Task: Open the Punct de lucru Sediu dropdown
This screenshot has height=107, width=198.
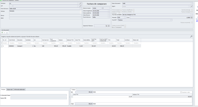Action: tap(109, 17)
